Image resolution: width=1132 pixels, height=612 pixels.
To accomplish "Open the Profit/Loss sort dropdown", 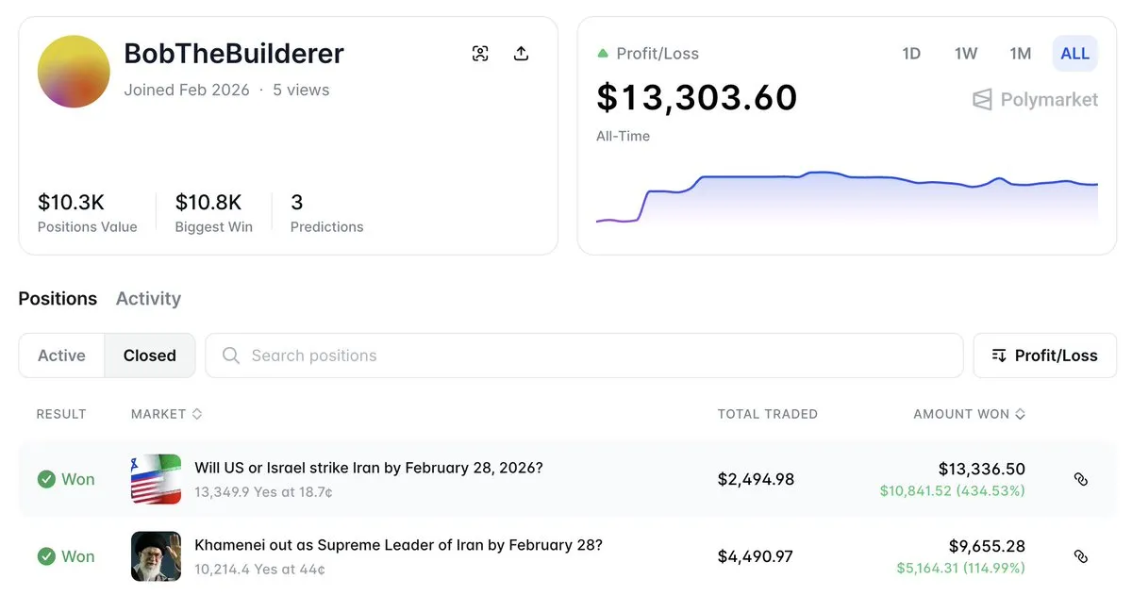I will 1044,356.
